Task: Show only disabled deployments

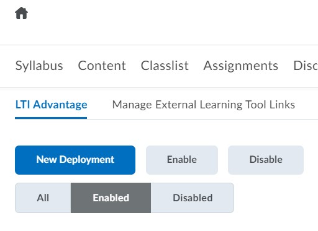Action: (x=193, y=198)
